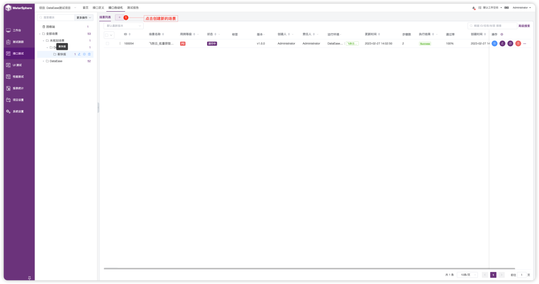Expand the DataEase module tree node

pyautogui.click(x=44, y=61)
